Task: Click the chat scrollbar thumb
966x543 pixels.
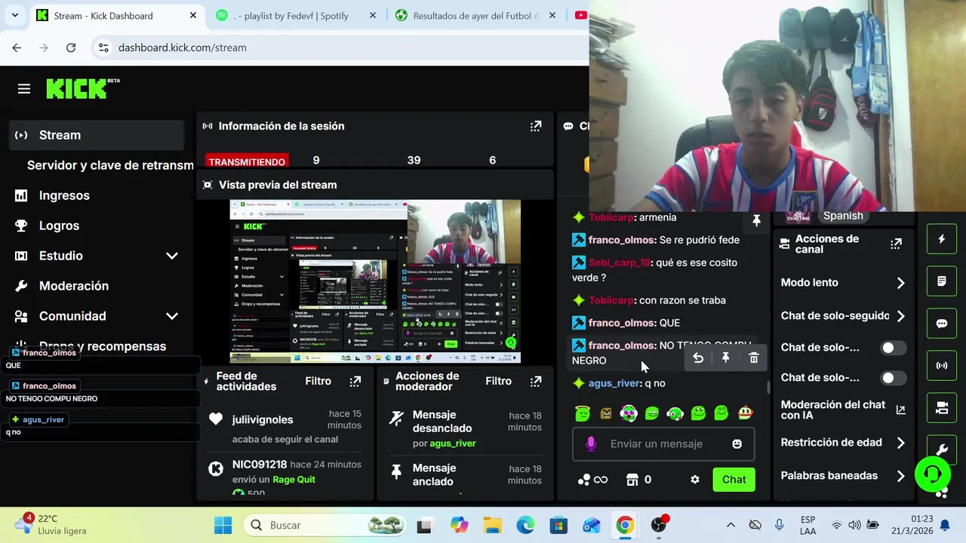Action: coord(769,388)
